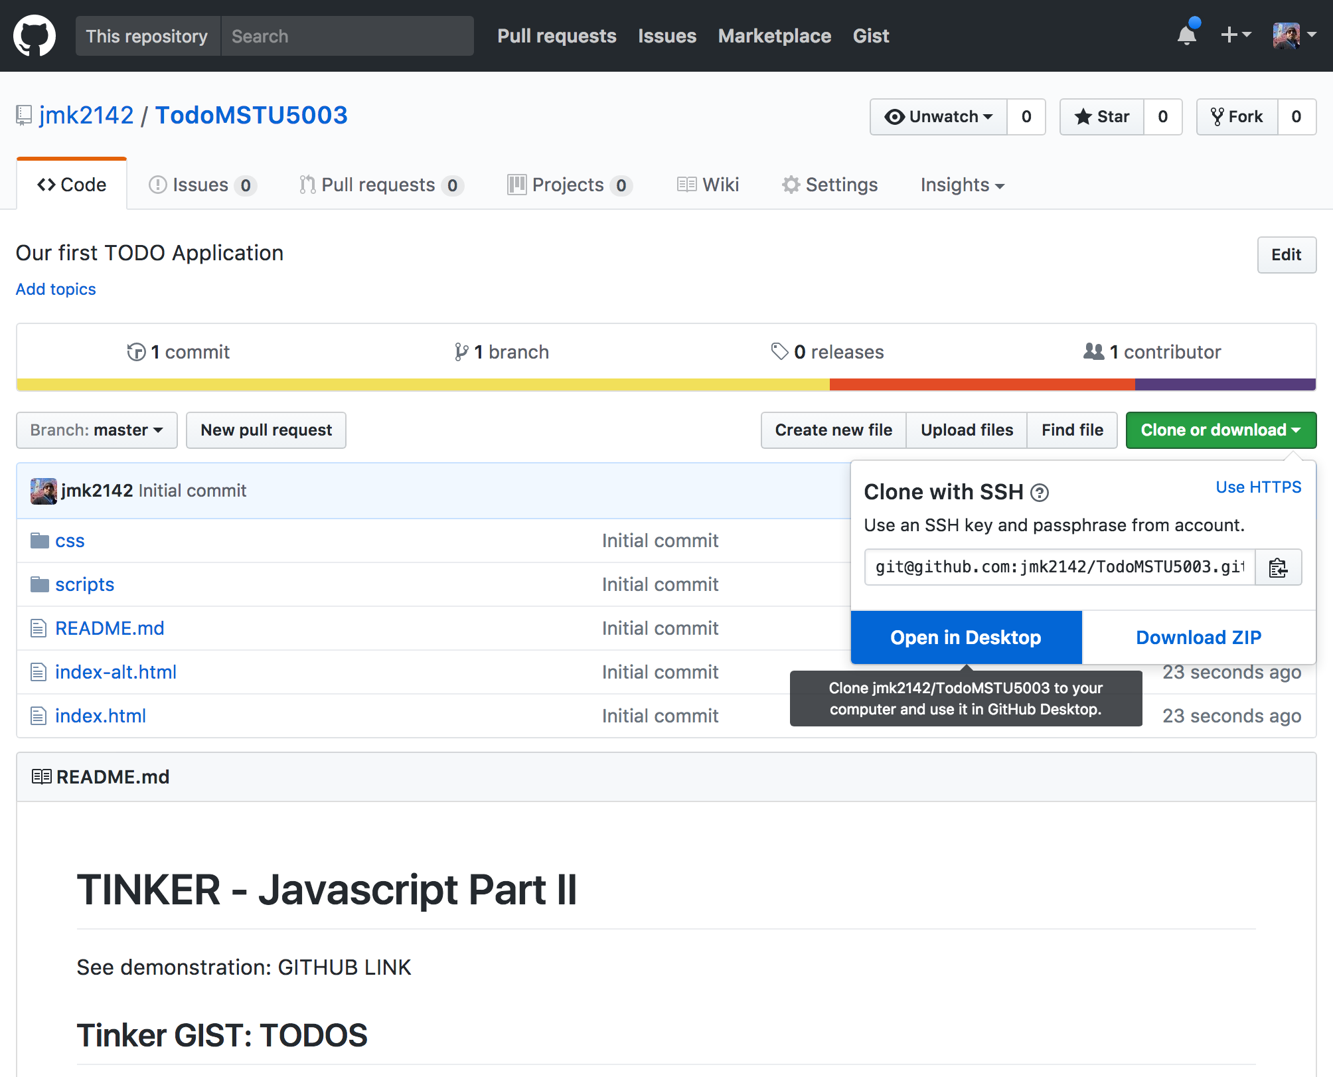Open the index-alt.html file
The height and width of the screenshot is (1077, 1333).
[x=116, y=672]
